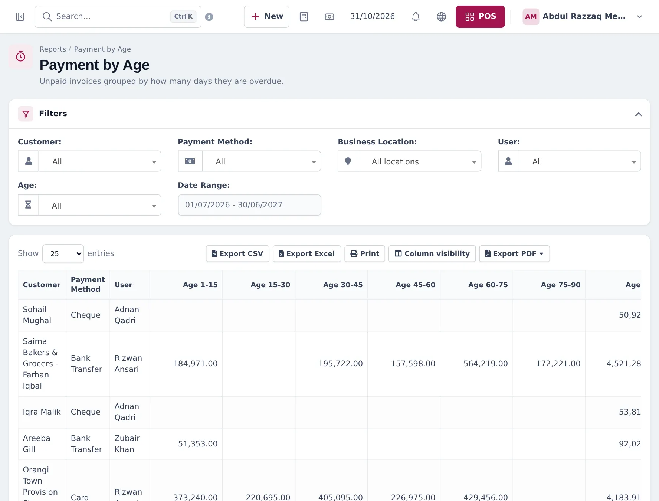Sort by Payment Method column header
This screenshot has height=501, width=659.
[88, 285]
